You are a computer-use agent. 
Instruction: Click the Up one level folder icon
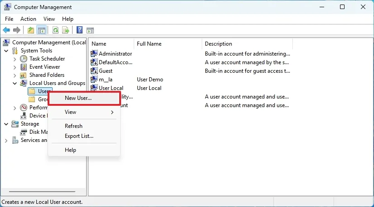coord(31,30)
